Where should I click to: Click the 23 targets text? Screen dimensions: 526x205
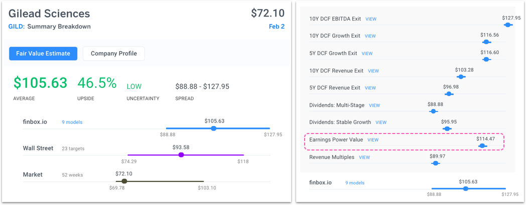[73, 148]
